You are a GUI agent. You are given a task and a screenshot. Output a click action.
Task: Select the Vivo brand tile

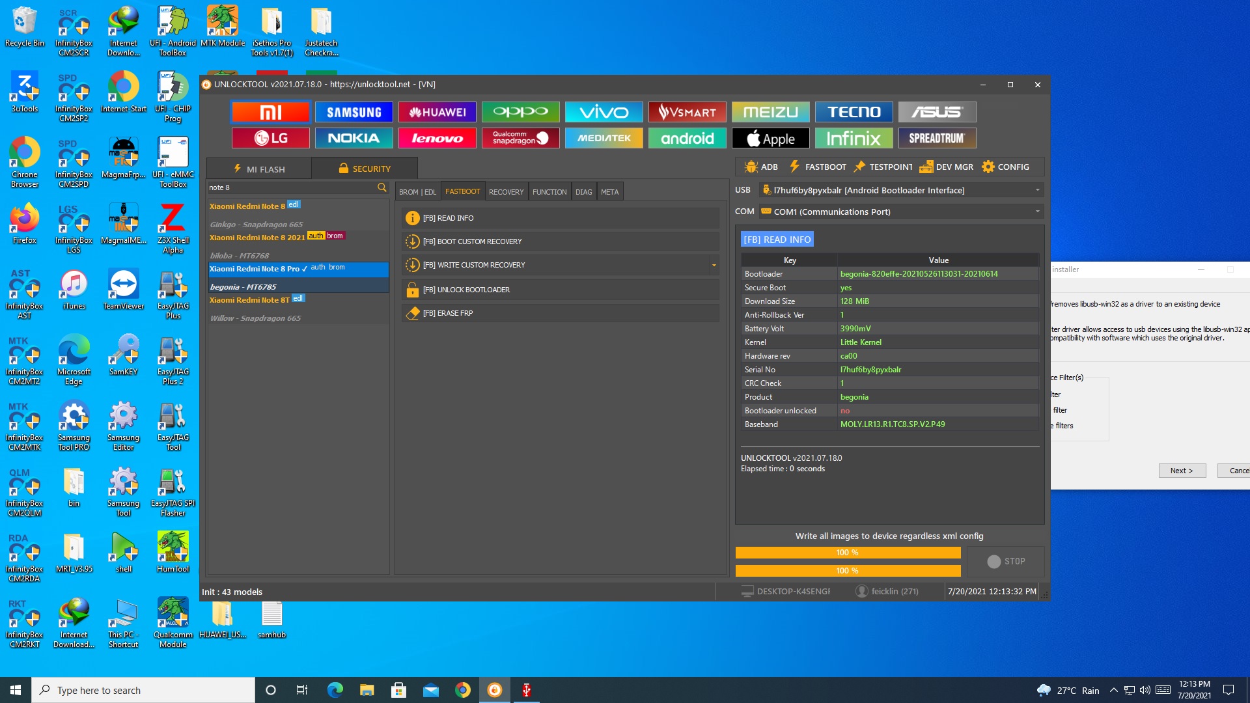coord(604,112)
